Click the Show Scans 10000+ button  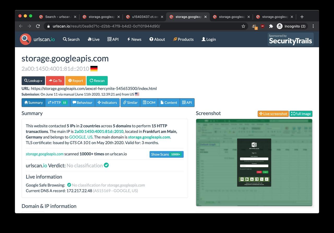166,154
